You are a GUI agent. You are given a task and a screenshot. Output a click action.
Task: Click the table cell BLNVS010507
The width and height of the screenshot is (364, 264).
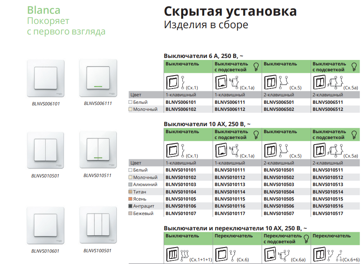click(279, 213)
